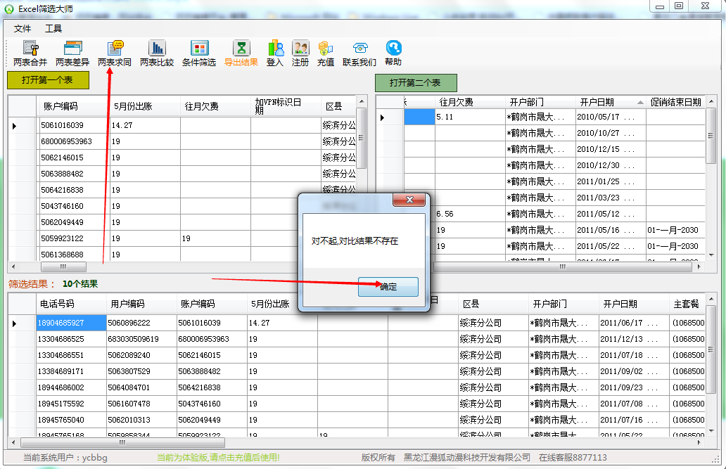Open the 条件筛选 conditional filter tool
The height and width of the screenshot is (469, 726).
point(199,53)
